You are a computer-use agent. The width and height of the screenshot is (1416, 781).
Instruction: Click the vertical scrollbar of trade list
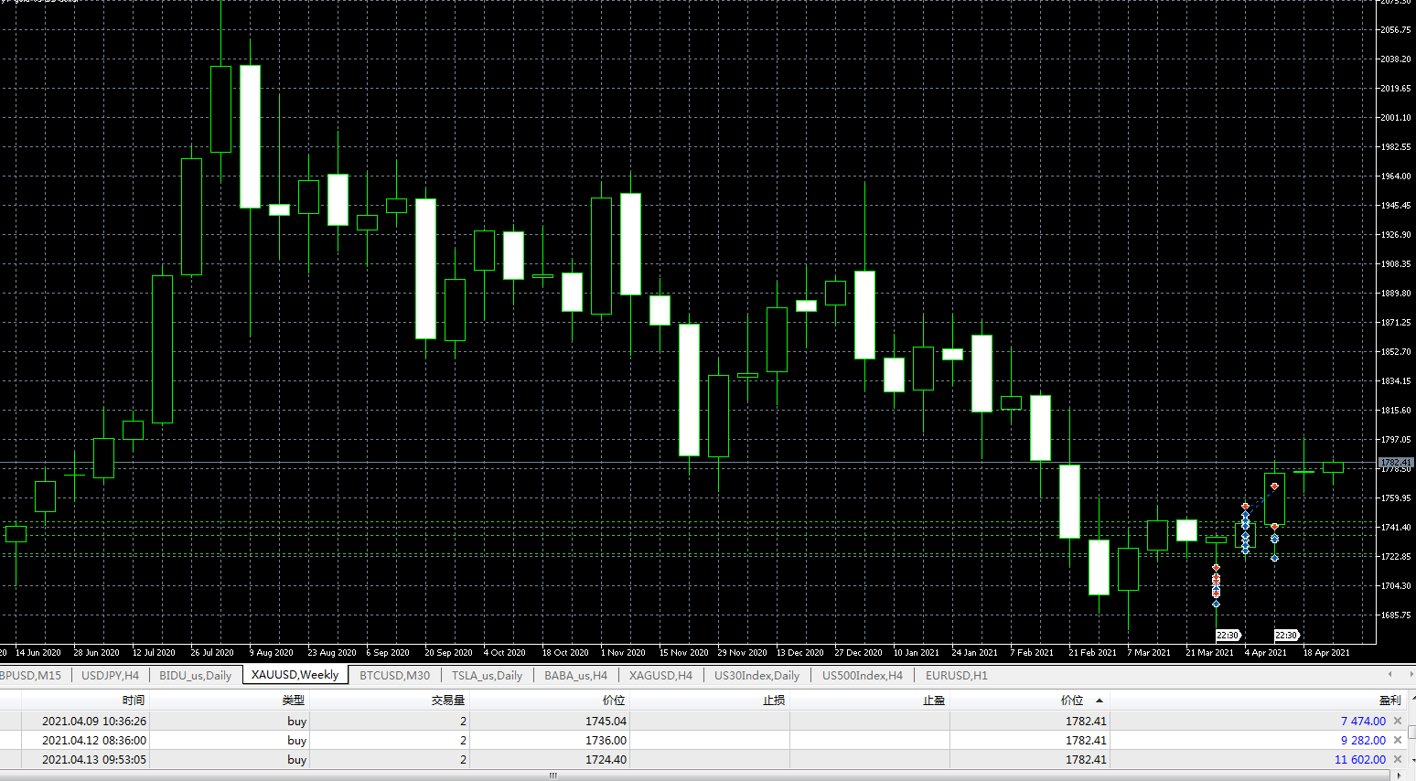click(x=1411, y=732)
